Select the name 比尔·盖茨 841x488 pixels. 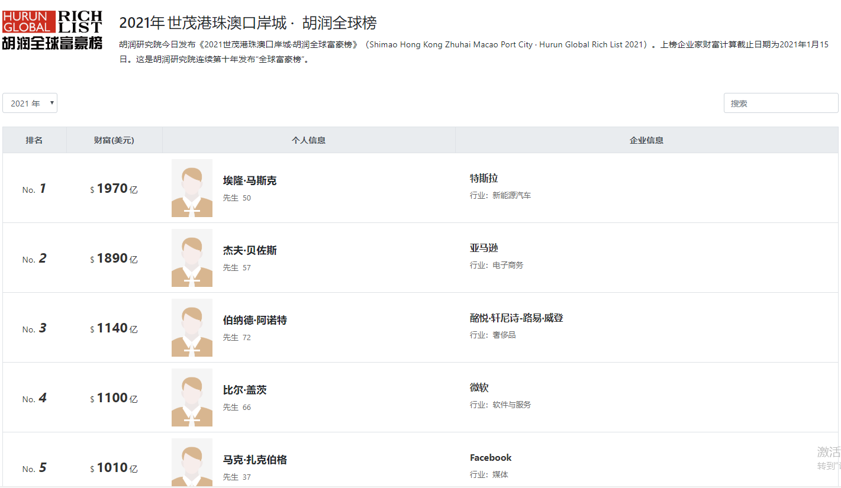244,390
